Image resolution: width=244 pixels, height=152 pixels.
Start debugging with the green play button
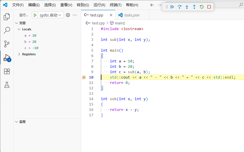click(x=35, y=15)
